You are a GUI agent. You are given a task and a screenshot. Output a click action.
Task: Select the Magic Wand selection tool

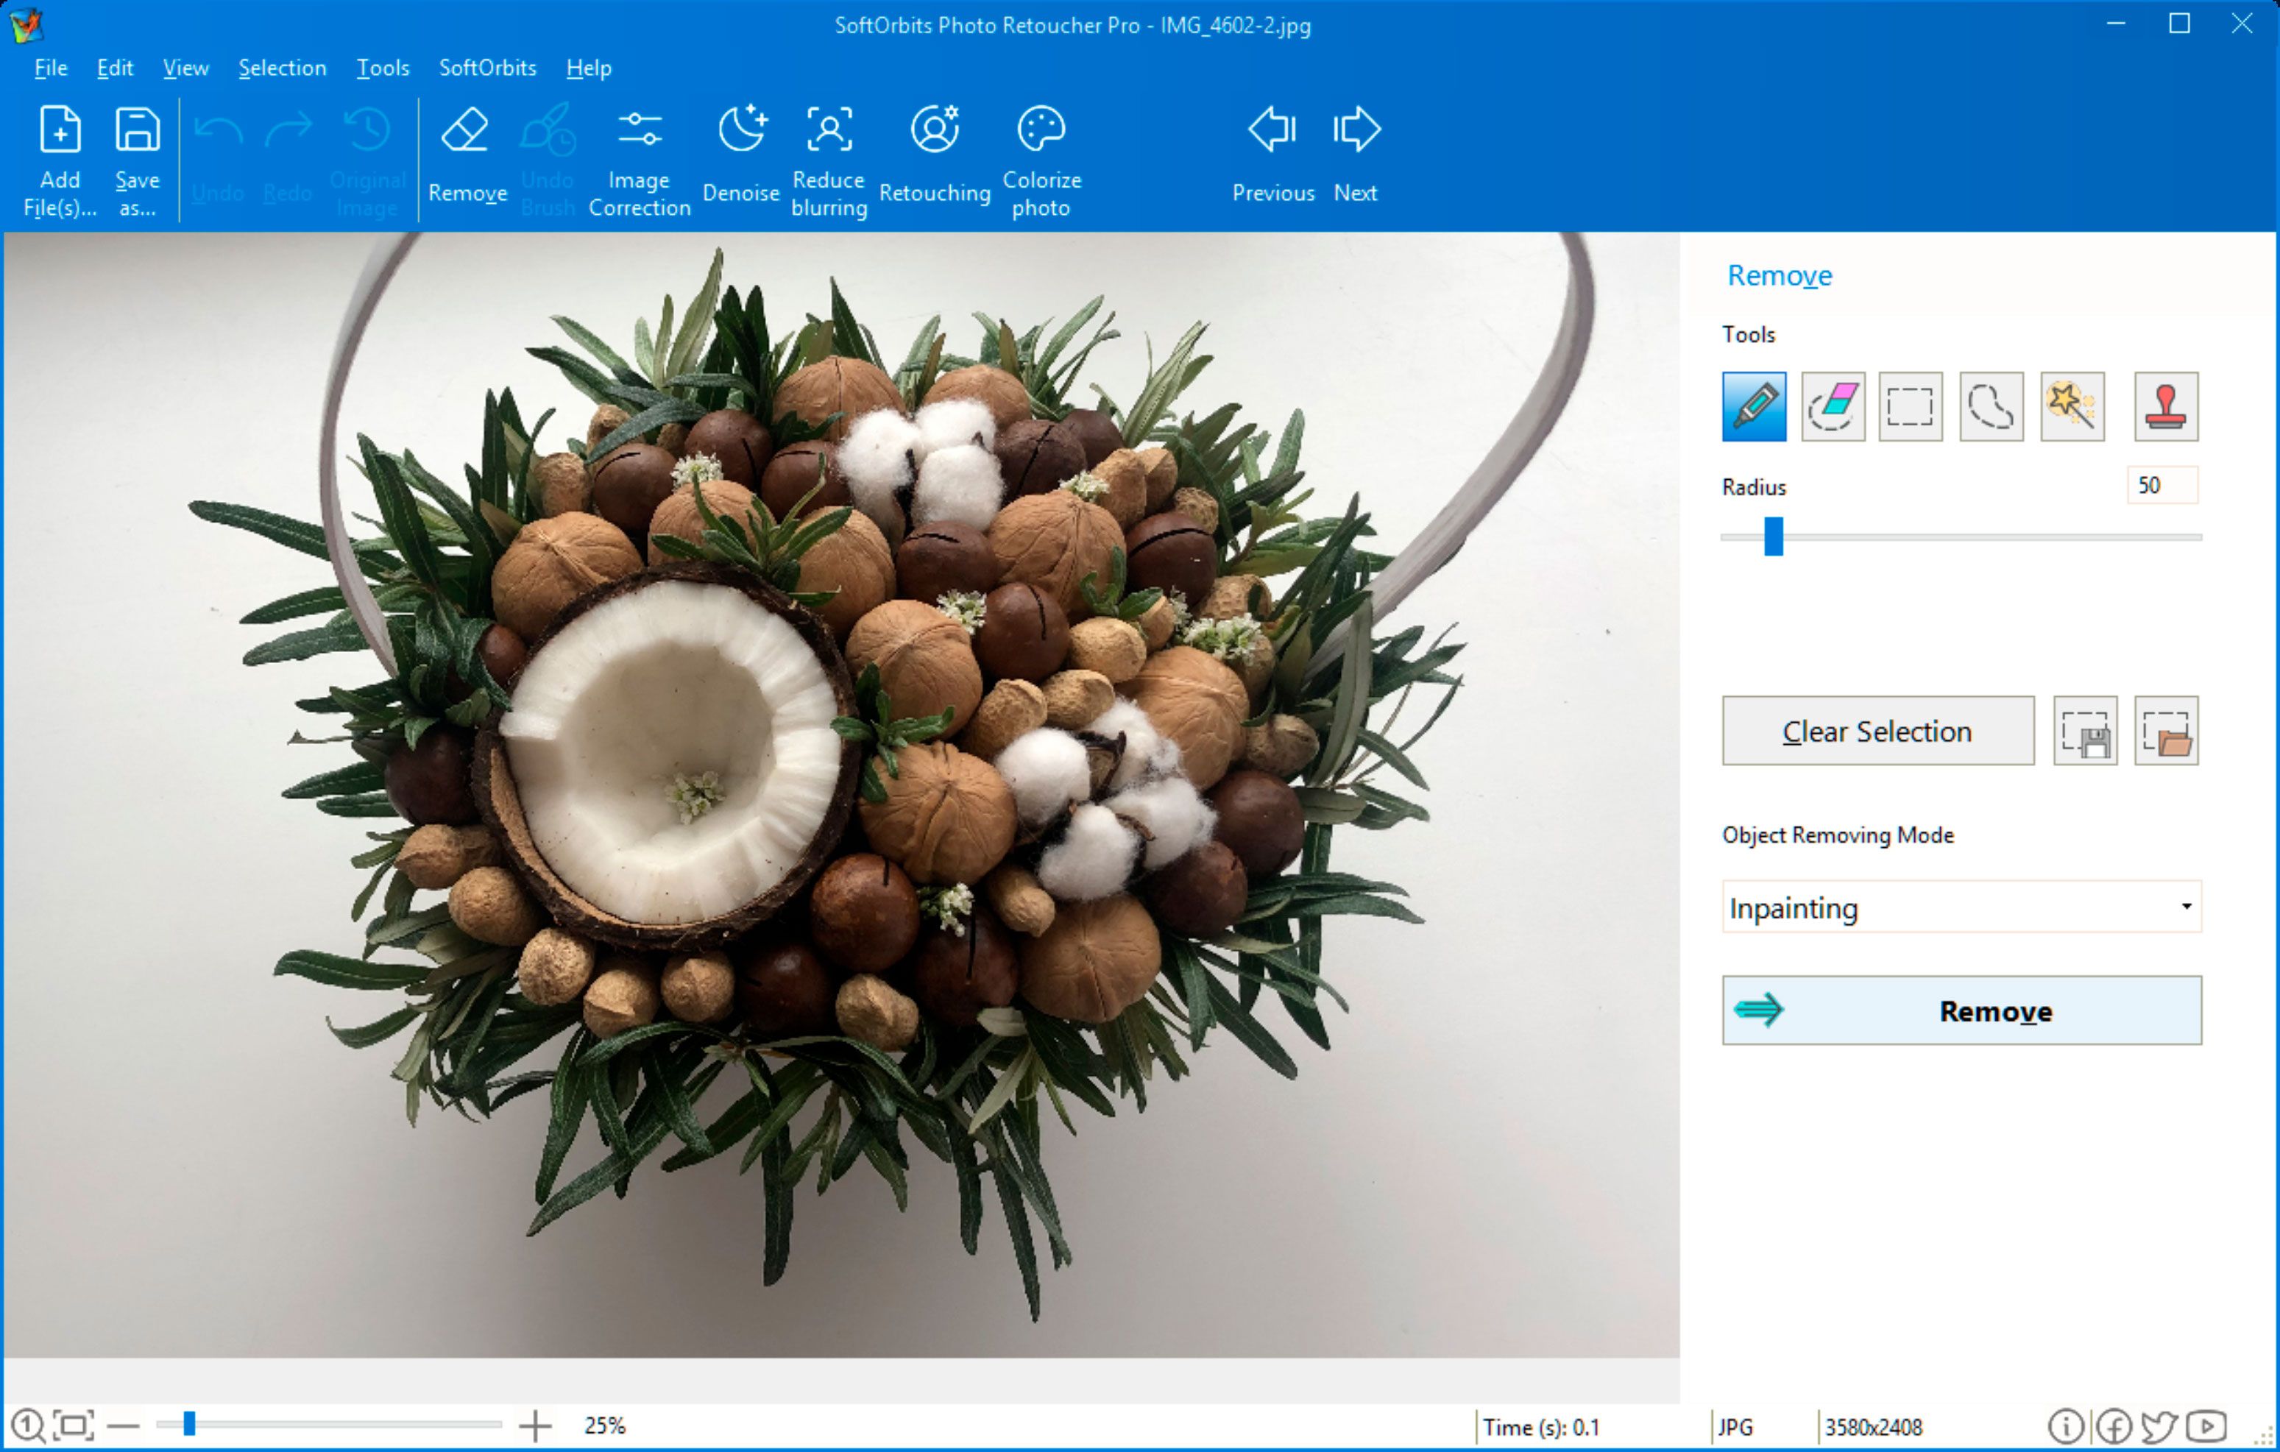tap(2069, 404)
